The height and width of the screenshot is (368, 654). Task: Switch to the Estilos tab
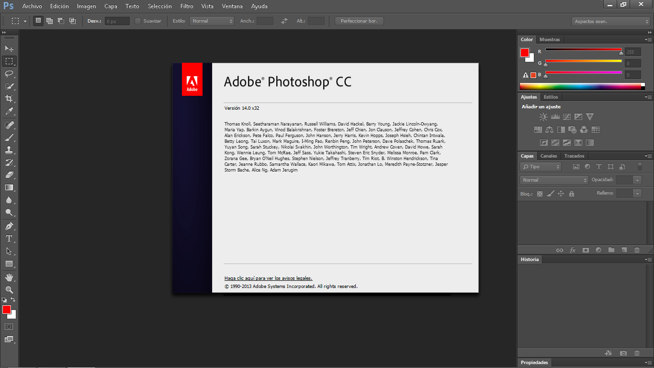click(x=551, y=97)
